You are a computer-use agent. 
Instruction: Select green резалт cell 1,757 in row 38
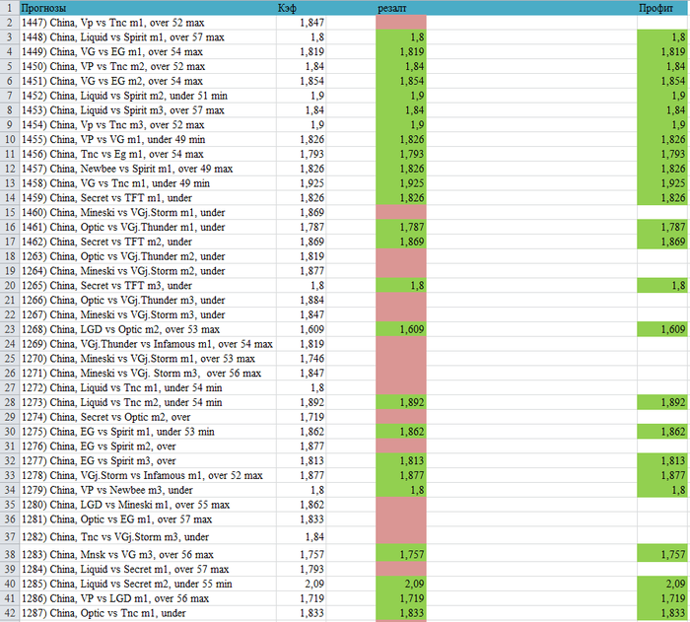[x=401, y=554]
